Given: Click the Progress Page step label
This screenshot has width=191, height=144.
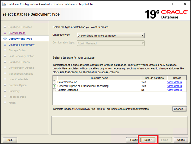Looking at the screenshot, I should (17, 97).
